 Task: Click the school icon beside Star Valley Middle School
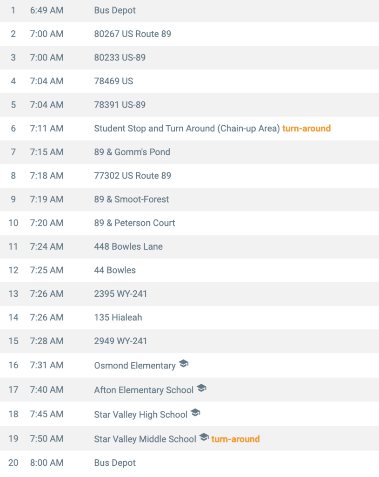coord(204,437)
